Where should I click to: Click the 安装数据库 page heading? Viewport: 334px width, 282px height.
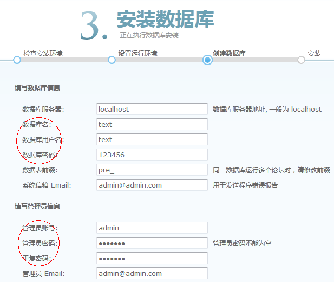[x=165, y=19]
